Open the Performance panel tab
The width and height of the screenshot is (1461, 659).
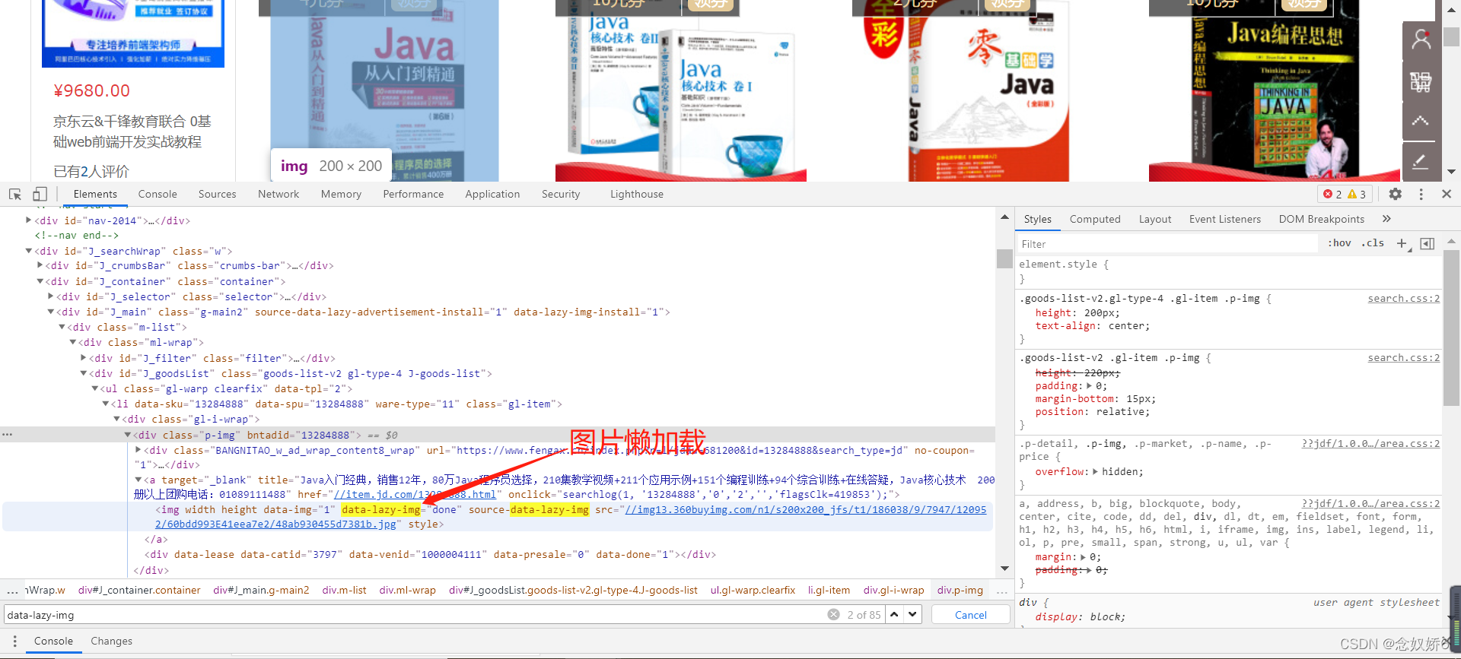413,195
